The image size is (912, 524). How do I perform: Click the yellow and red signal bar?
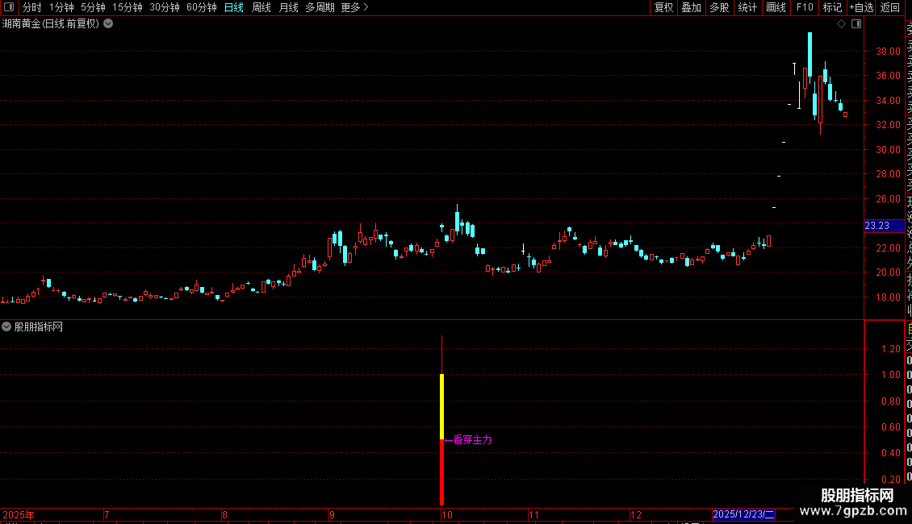(442, 439)
